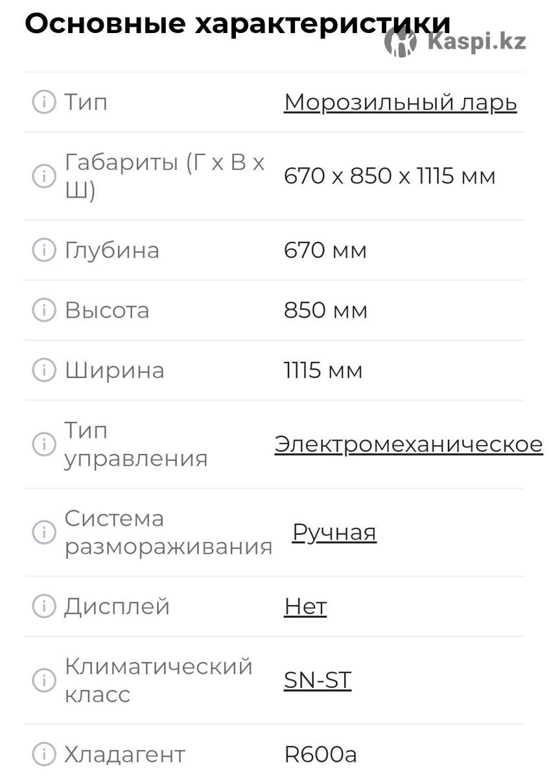The height and width of the screenshot is (778, 549).
Task: Open the Ручная defrosting link
Action: click(334, 533)
